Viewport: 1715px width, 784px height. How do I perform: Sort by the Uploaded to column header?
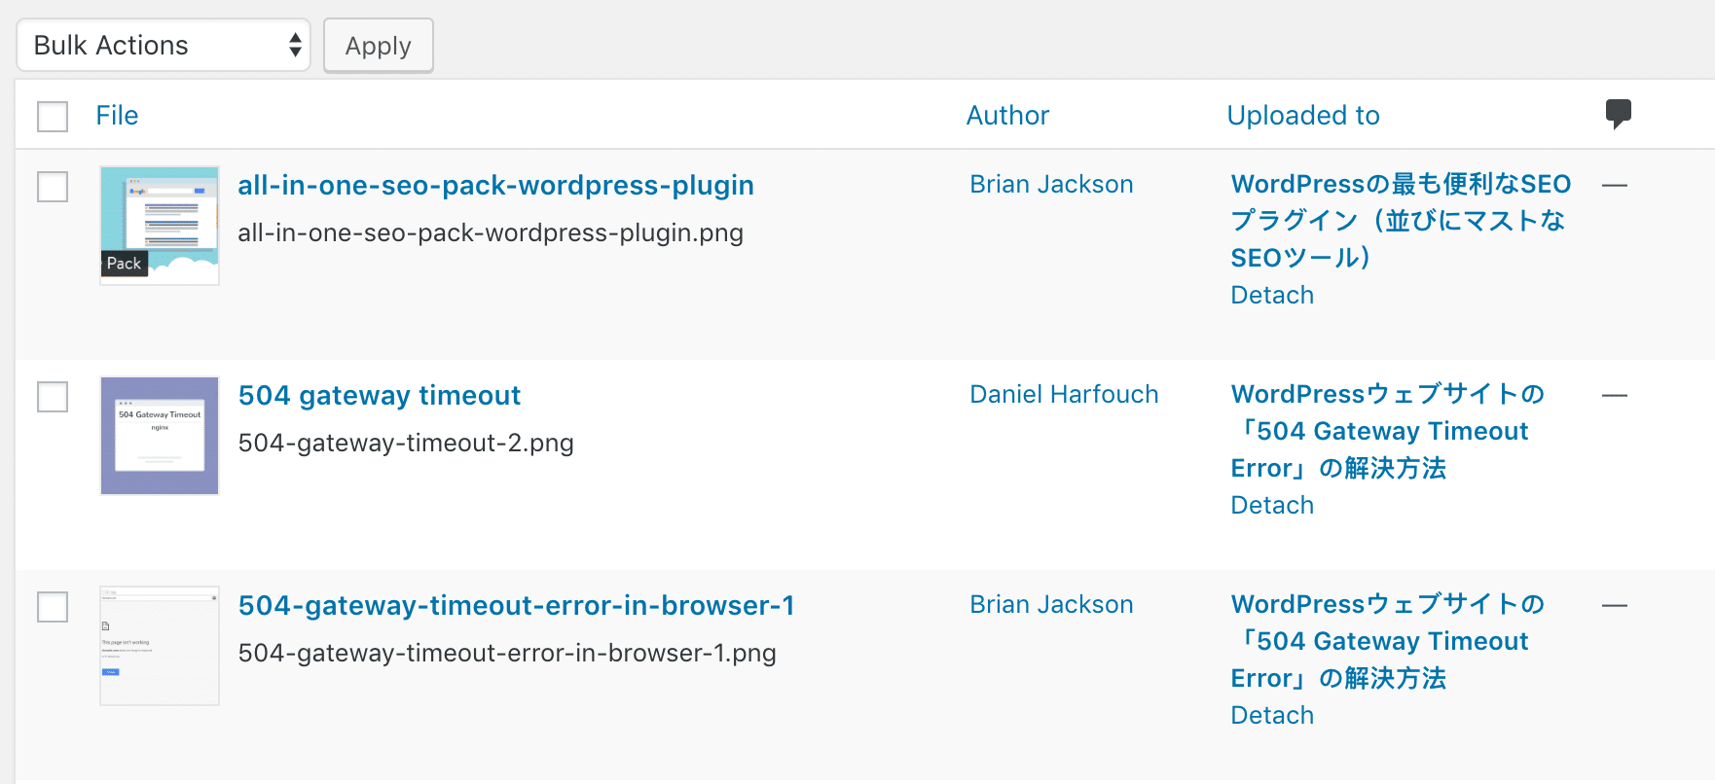1302,116
